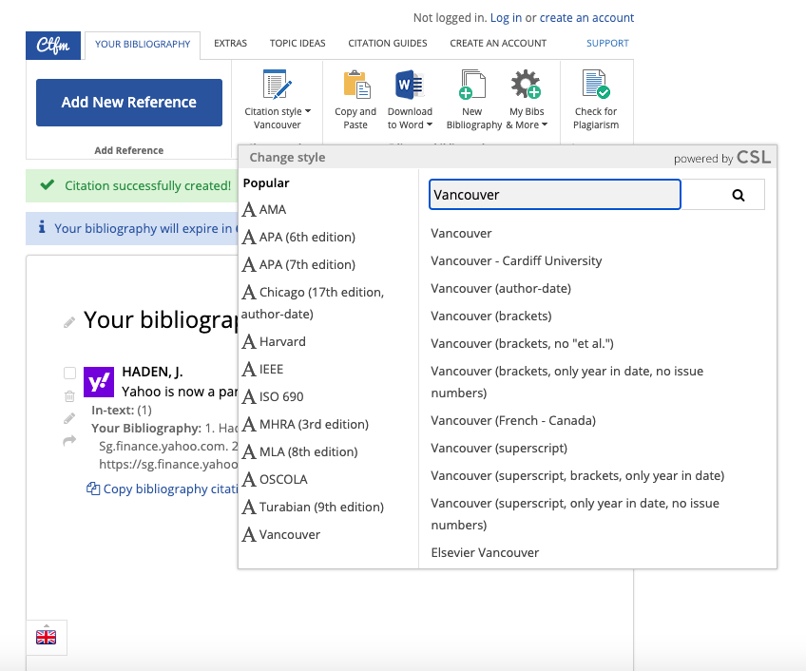Open the Citation Guides tab

click(x=388, y=43)
